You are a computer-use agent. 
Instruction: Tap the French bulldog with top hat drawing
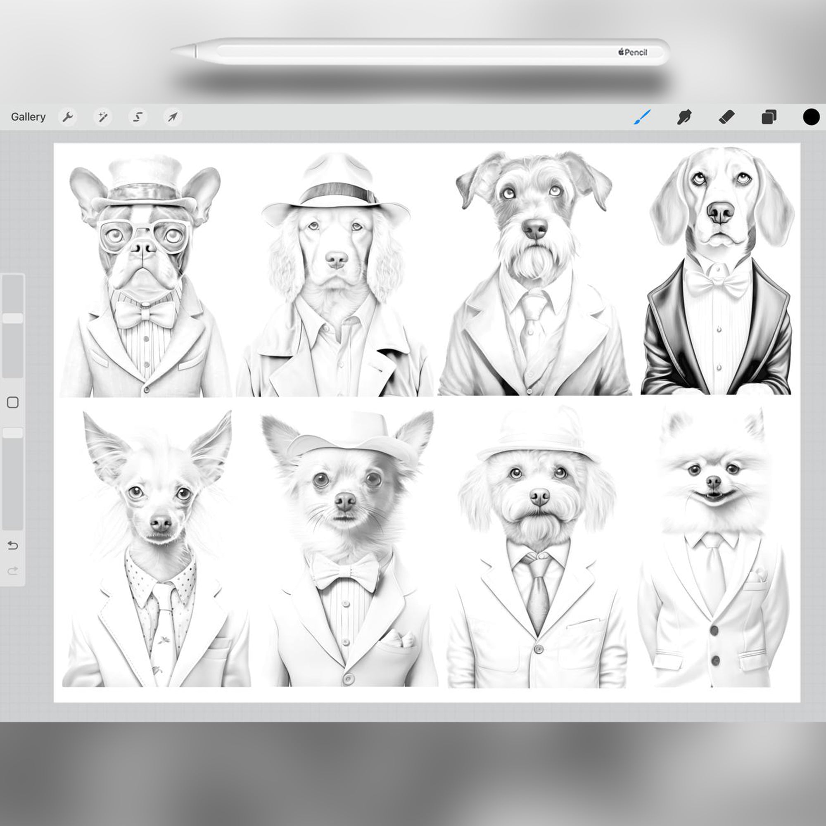tap(145, 265)
